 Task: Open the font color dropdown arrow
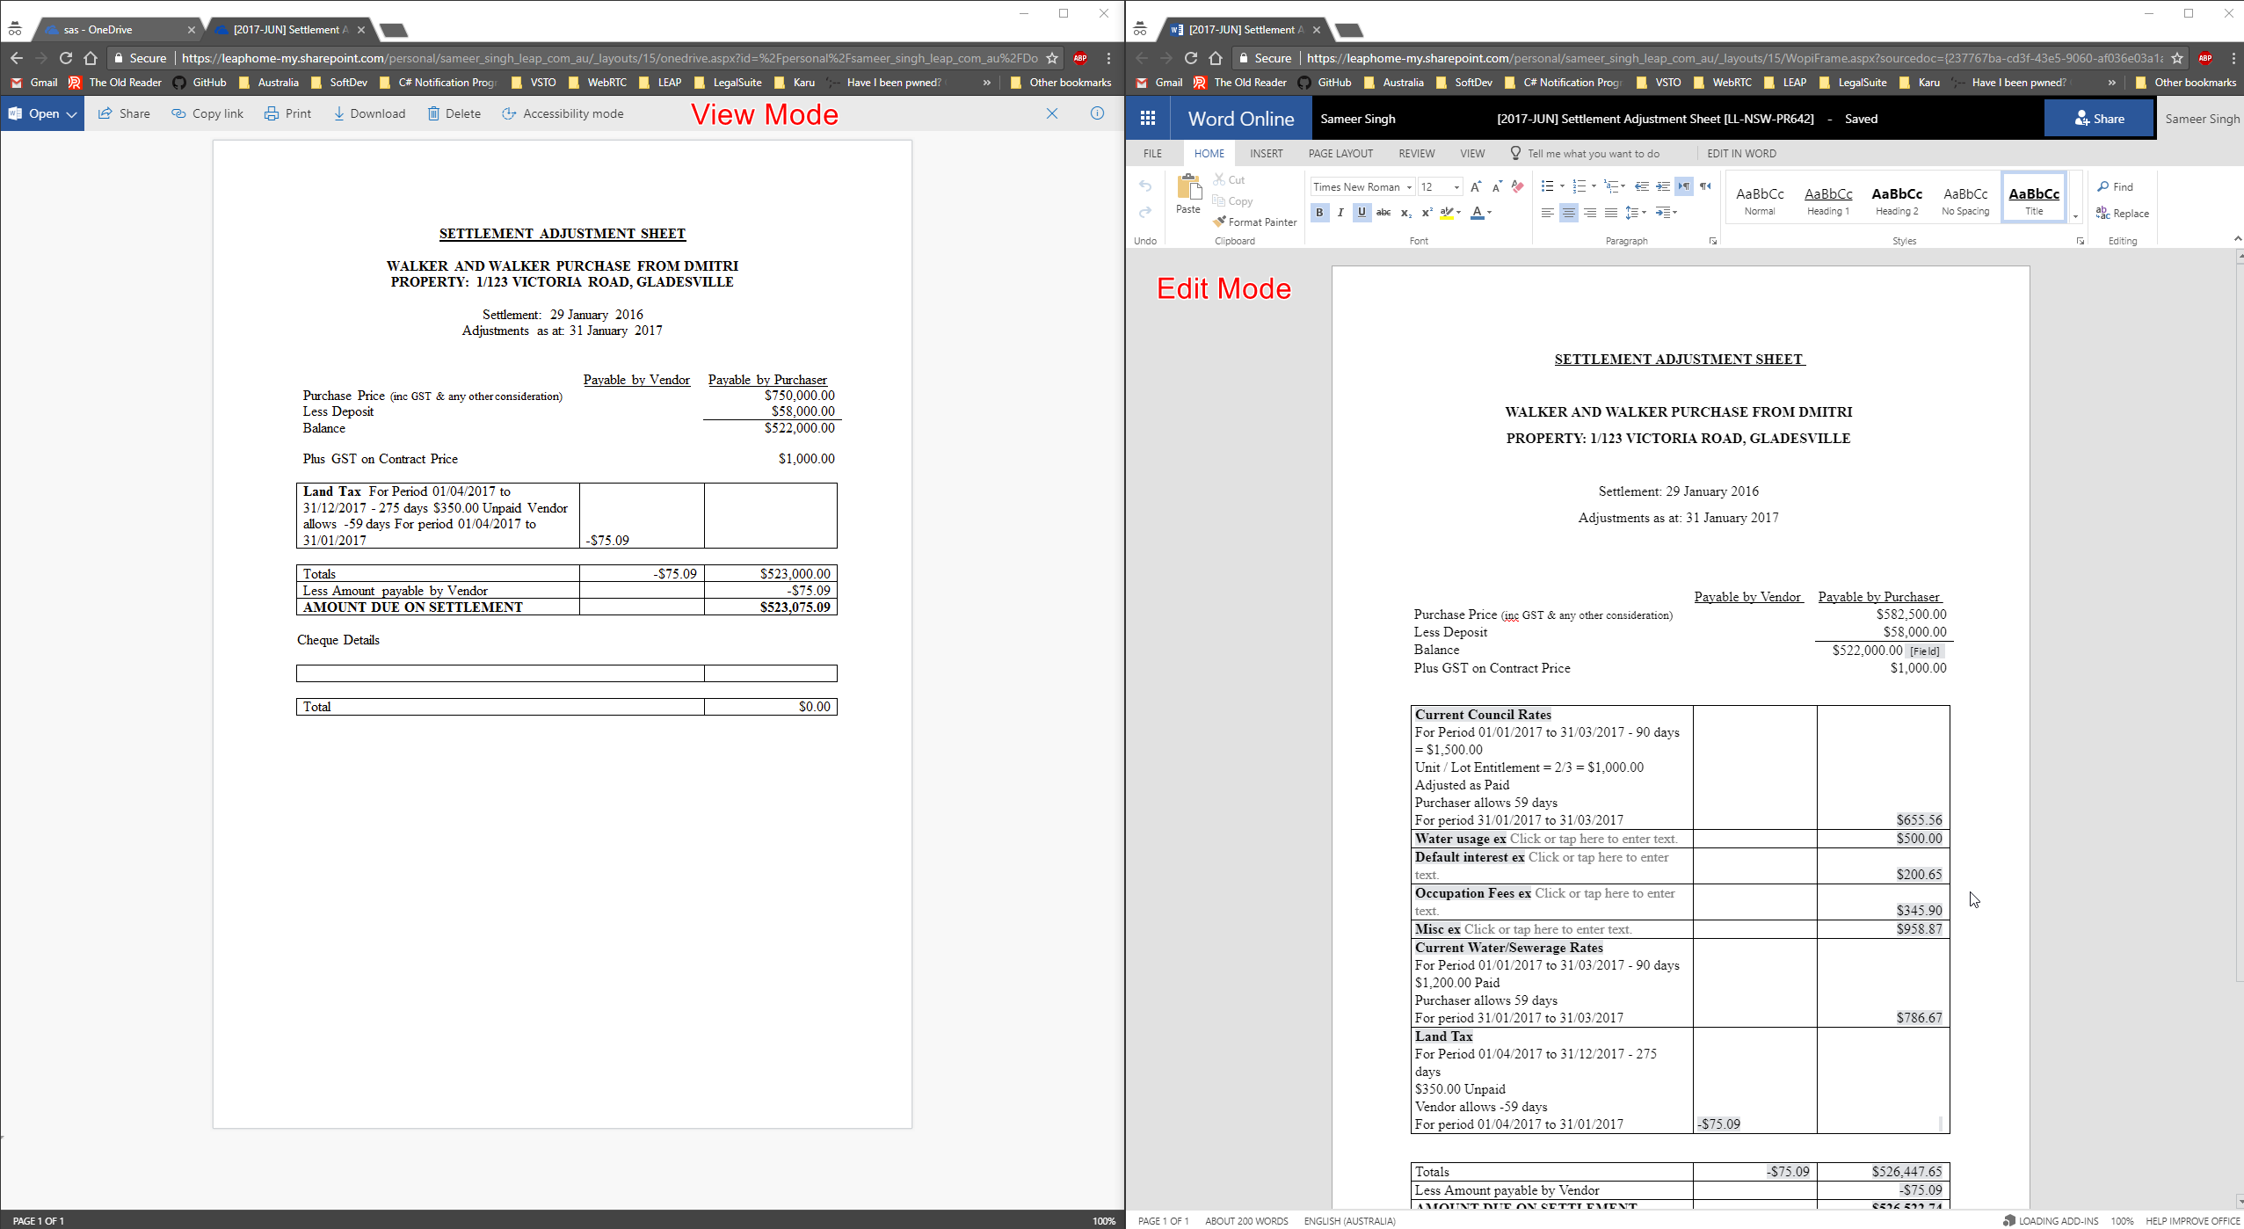1489,213
